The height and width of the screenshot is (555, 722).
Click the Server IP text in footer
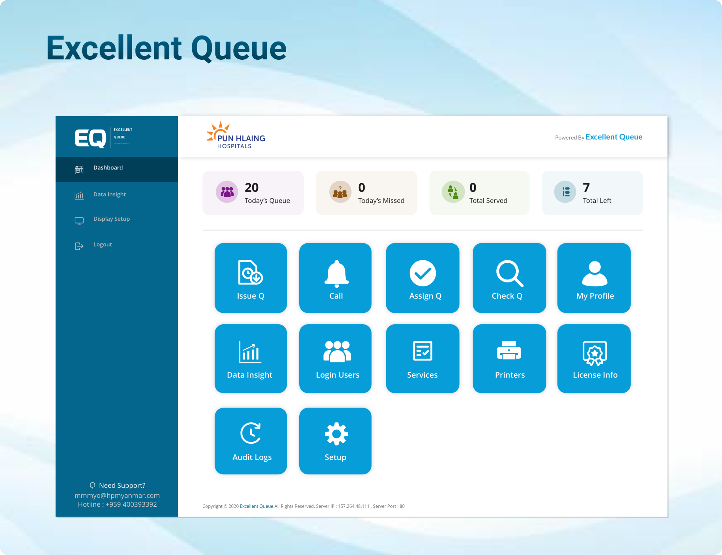click(x=342, y=506)
